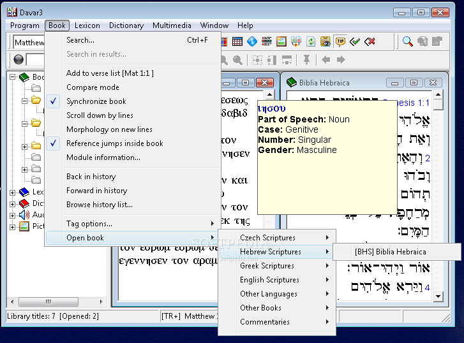464x343 pixels.
Task: Click the clipboard with eye icon
Action: (x=326, y=41)
